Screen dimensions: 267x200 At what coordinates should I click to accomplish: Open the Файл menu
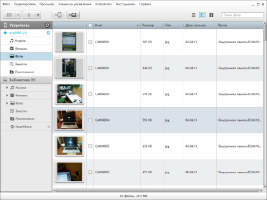[6, 4]
